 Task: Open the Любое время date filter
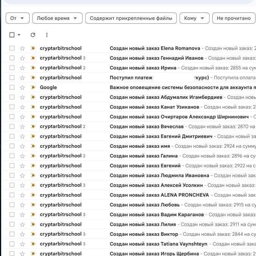click(x=57, y=18)
